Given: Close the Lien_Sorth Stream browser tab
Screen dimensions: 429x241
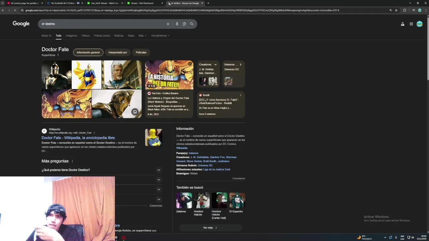Looking at the screenshot, I should coord(122,3).
